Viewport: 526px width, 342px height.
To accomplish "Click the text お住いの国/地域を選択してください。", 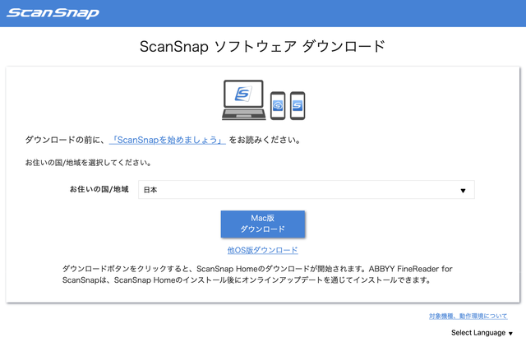I will (89, 163).
